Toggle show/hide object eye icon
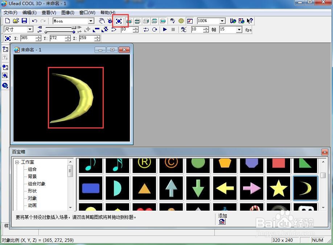The width and height of the screenshot is (333, 245). pos(173,21)
